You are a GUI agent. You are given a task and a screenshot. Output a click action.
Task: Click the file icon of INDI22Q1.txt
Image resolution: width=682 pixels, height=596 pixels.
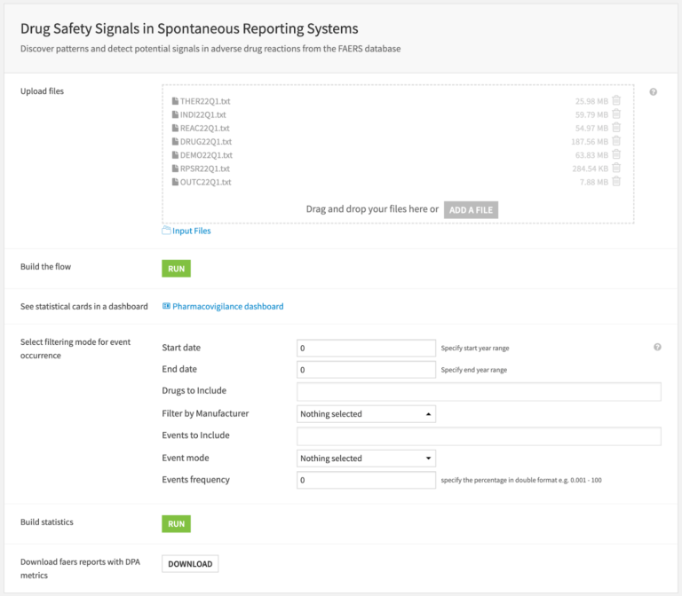175,114
